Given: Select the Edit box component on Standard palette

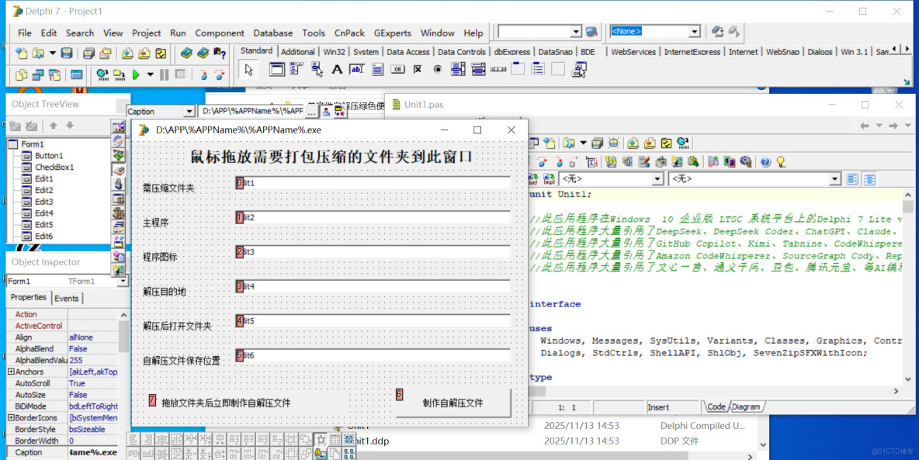Looking at the screenshot, I should [357, 69].
